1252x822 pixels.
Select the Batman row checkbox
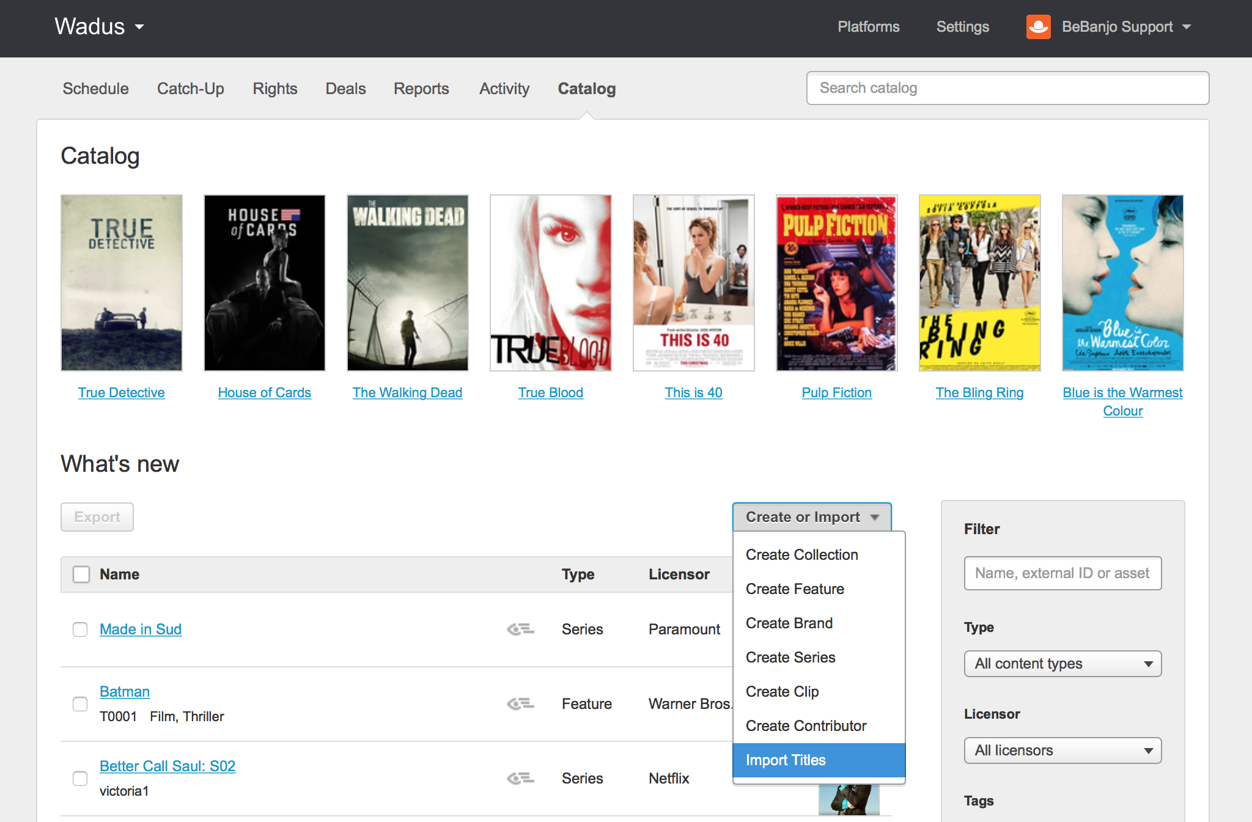pyautogui.click(x=80, y=704)
